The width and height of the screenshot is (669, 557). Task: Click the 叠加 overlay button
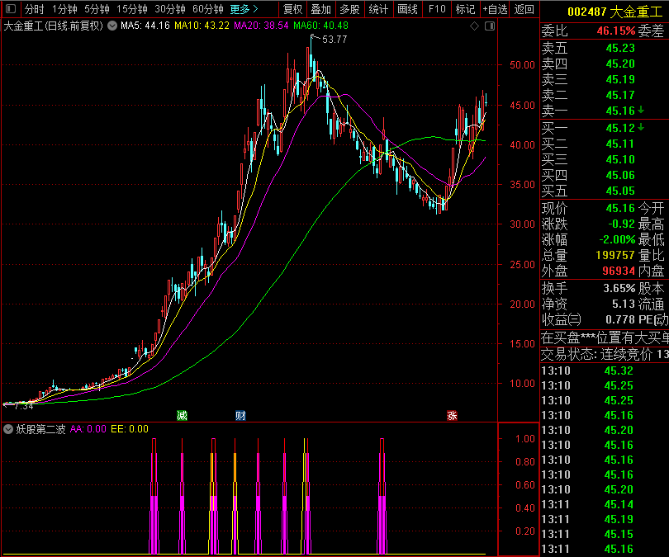tap(320, 10)
